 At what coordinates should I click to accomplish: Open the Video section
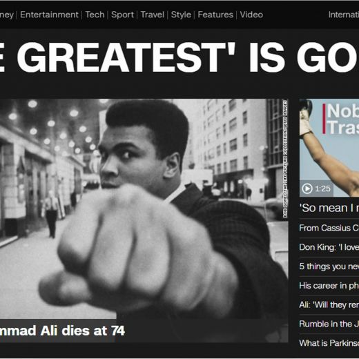pyautogui.click(x=251, y=14)
